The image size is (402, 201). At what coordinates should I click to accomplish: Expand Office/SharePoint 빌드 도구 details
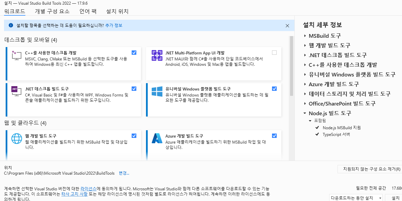click(305, 104)
